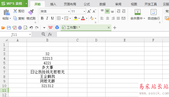Switch to the 插入 tab
This screenshot has width=169, height=97.
tap(53, 4)
